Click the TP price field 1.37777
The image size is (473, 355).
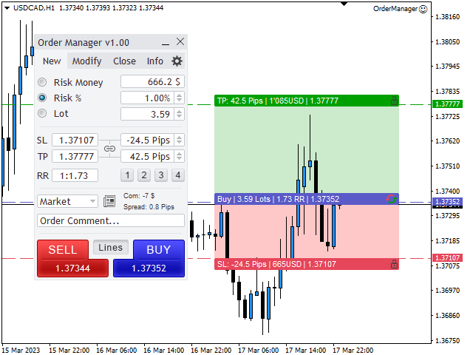tap(75, 156)
